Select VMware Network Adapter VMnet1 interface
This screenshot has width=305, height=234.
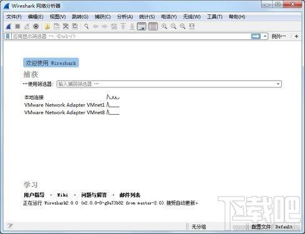coord(64,105)
